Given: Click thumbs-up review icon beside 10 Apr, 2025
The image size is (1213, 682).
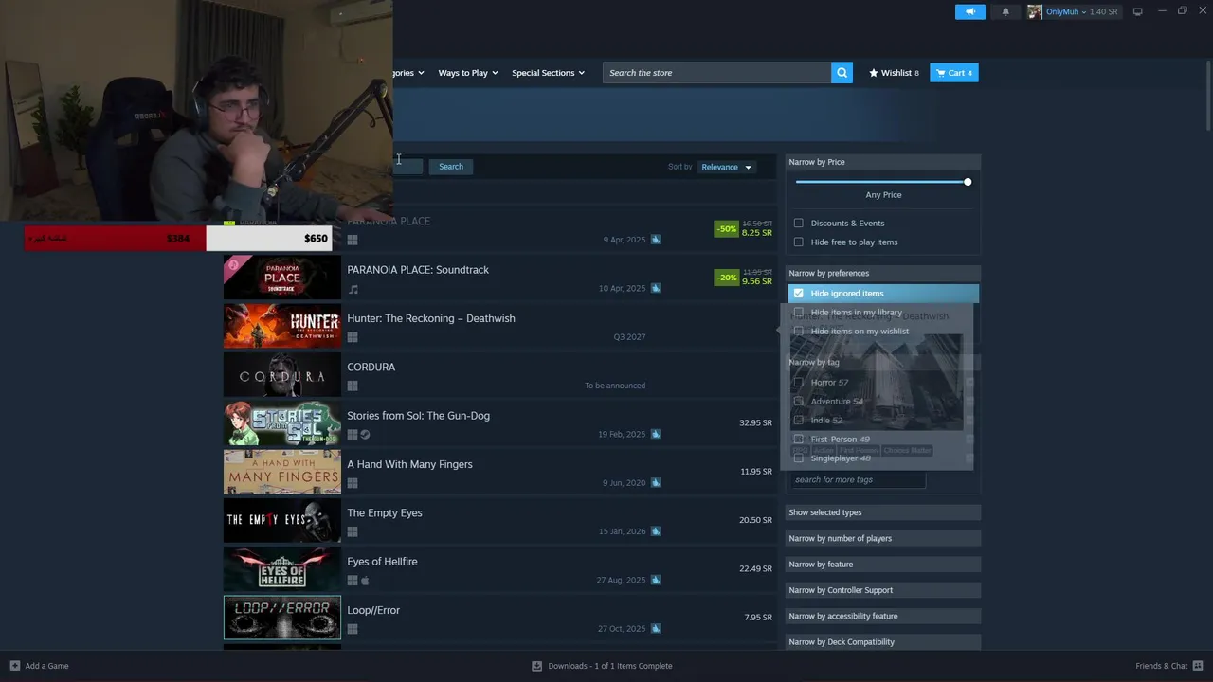Looking at the screenshot, I should point(656,288).
